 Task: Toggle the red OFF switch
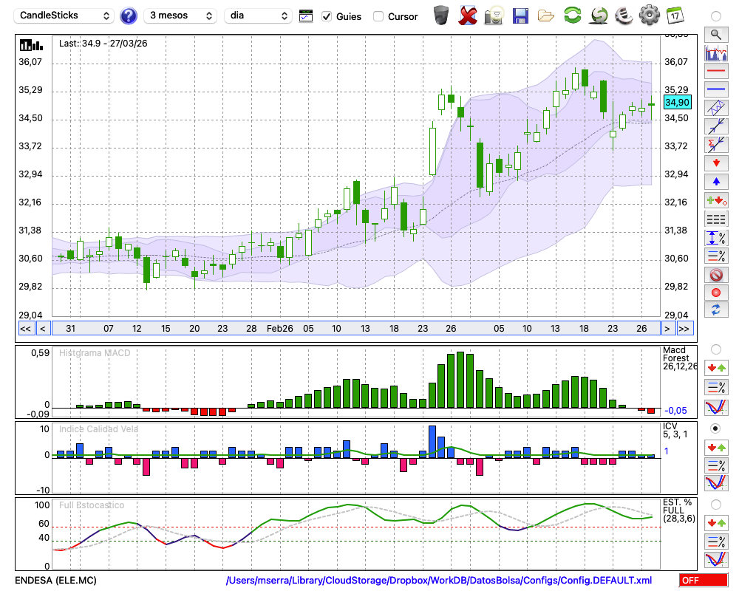(x=704, y=581)
